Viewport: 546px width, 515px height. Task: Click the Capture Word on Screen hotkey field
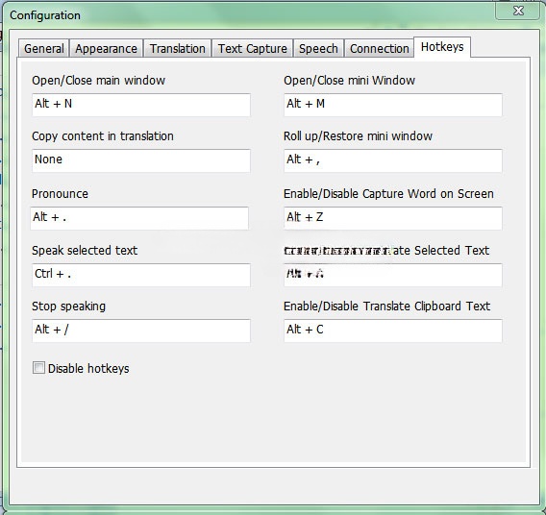393,218
